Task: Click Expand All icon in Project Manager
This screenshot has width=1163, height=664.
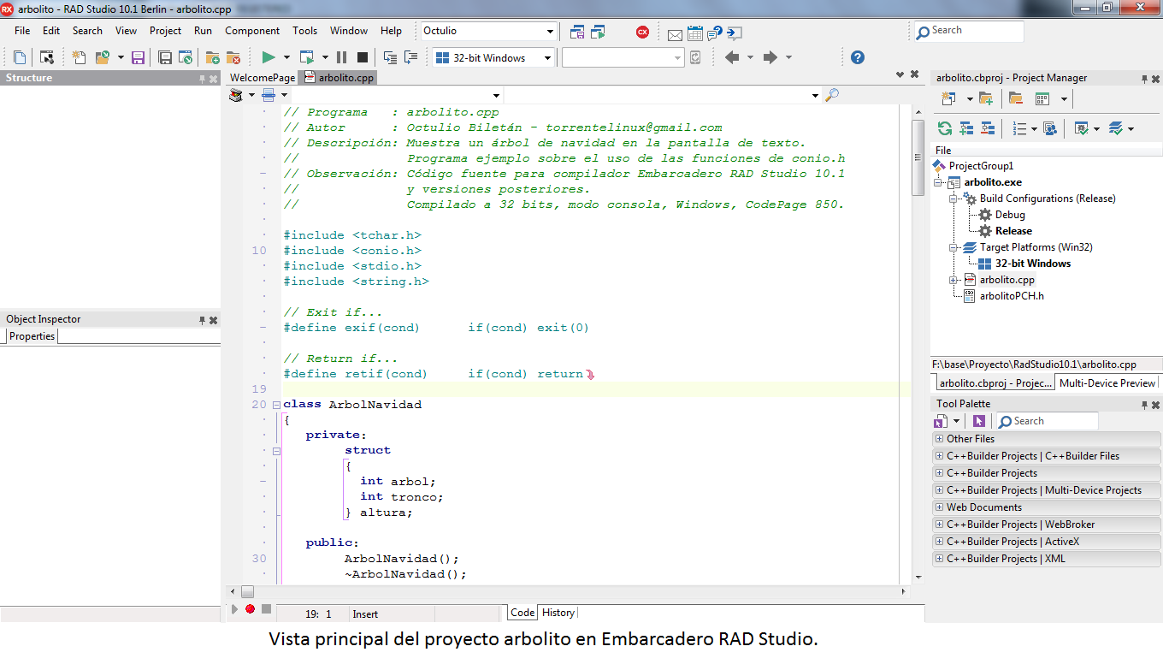Action: (x=966, y=128)
